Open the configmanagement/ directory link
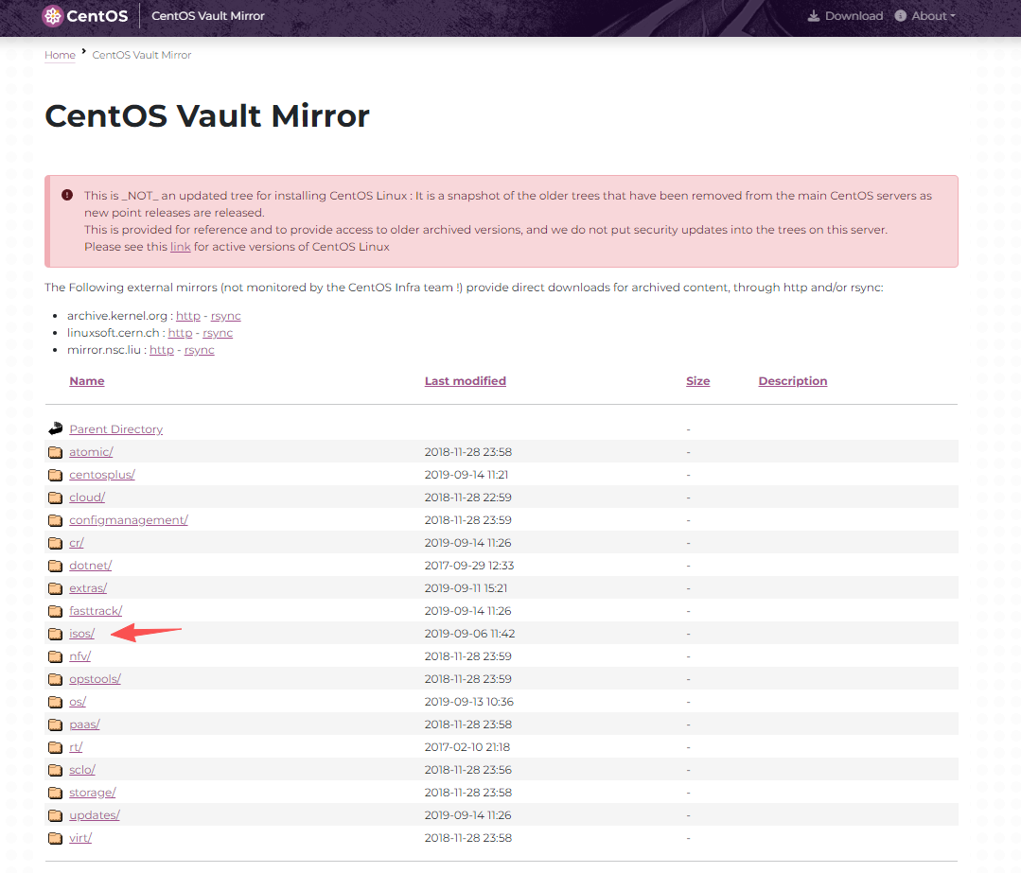1021x873 pixels. (x=129, y=520)
